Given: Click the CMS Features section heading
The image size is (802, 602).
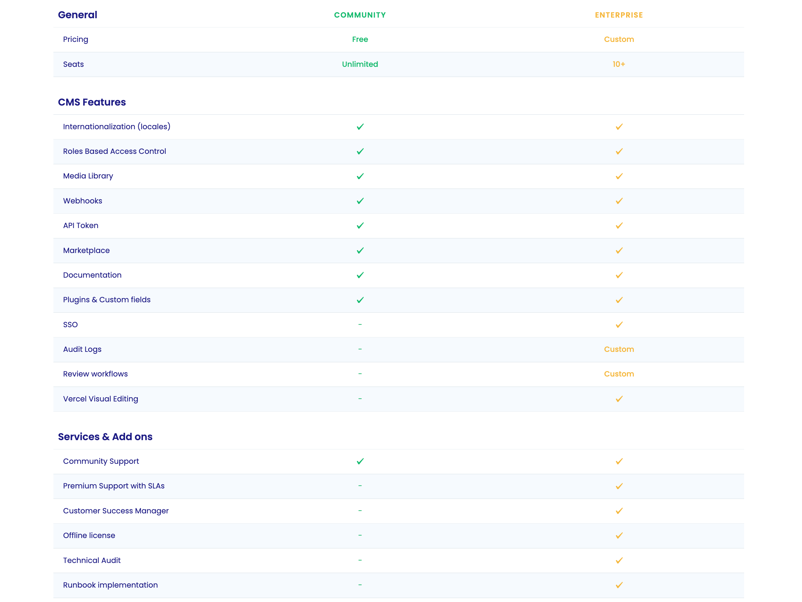Looking at the screenshot, I should [x=92, y=102].
